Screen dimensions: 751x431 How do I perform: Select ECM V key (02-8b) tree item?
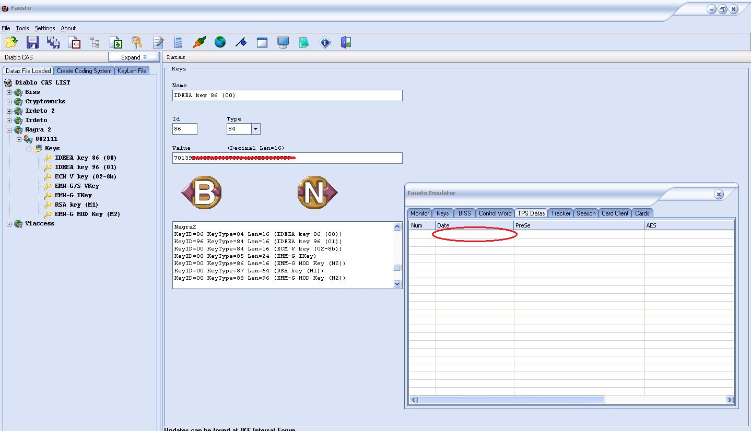[x=86, y=176]
